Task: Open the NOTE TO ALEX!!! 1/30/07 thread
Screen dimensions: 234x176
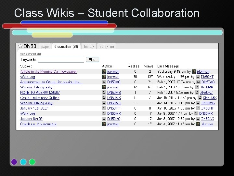Action: pos(40,93)
